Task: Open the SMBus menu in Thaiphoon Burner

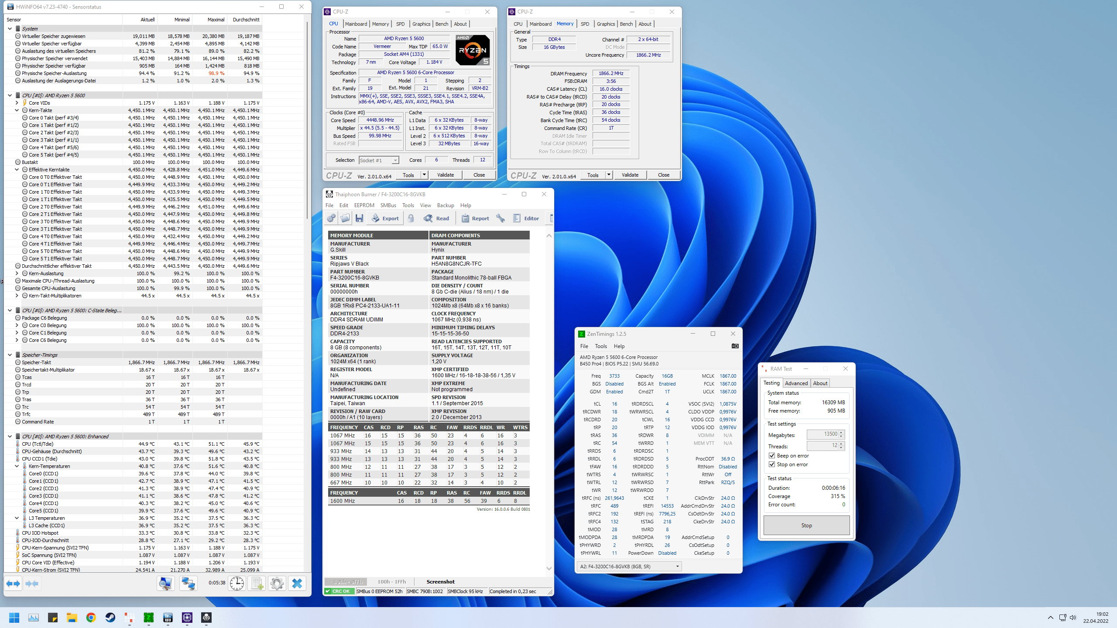Action: (x=388, y=205)
